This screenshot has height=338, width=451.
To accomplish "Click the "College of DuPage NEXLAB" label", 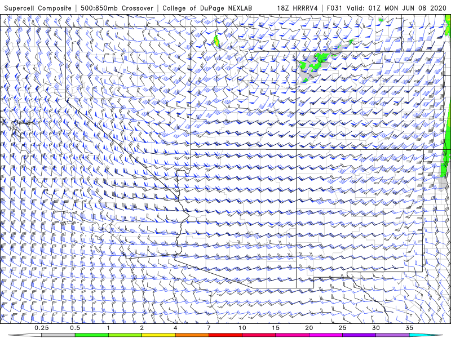I will pos(207,8).
